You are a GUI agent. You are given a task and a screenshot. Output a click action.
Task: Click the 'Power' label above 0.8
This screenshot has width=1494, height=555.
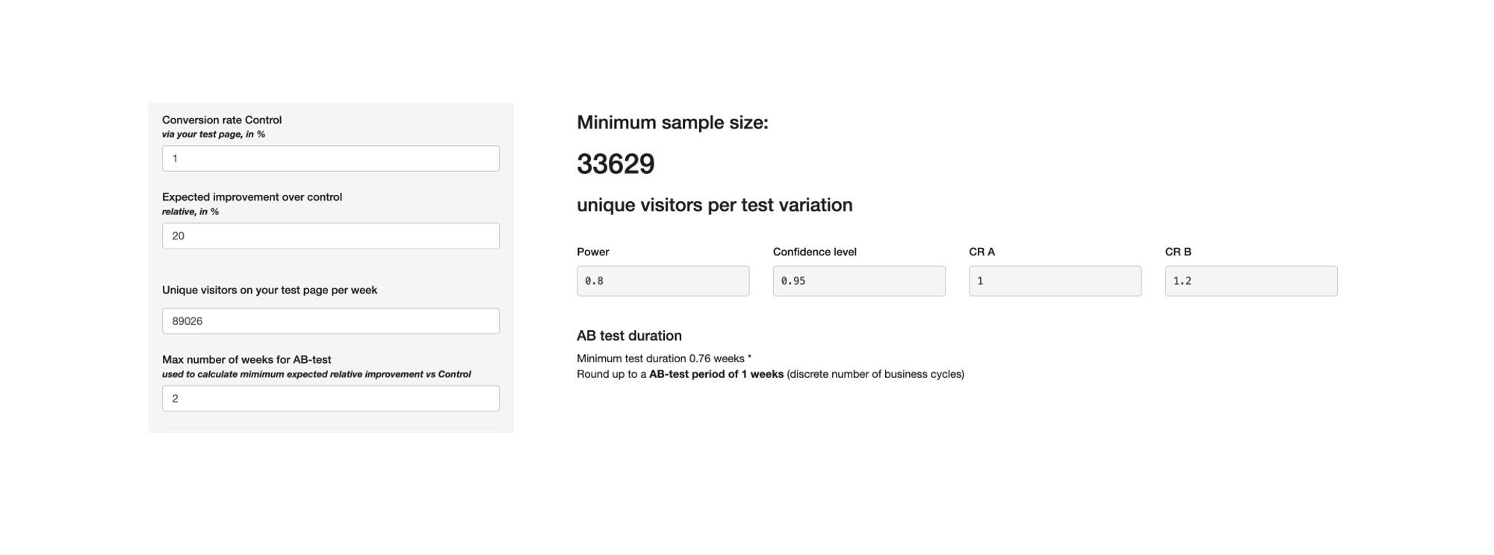[x=593, y=252]
